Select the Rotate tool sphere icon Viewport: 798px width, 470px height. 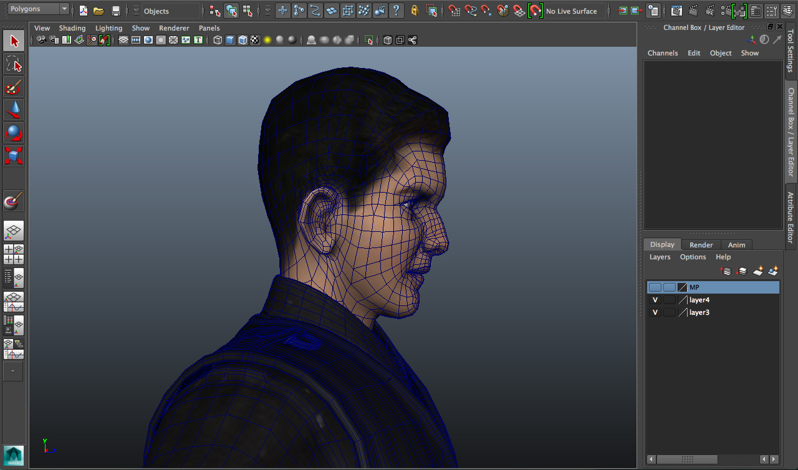coord(14,133)
